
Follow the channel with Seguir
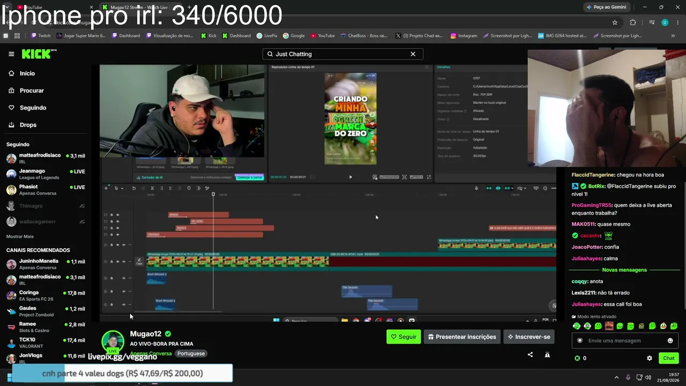point(404,337)
